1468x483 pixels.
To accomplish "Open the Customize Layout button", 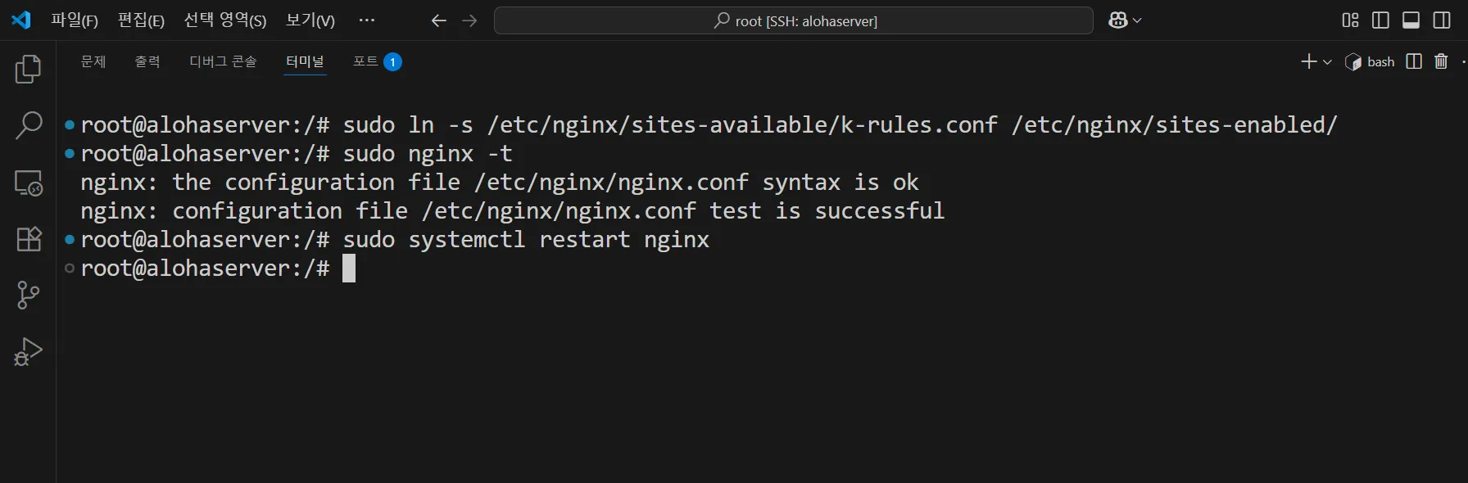I will click(1350, 20).
